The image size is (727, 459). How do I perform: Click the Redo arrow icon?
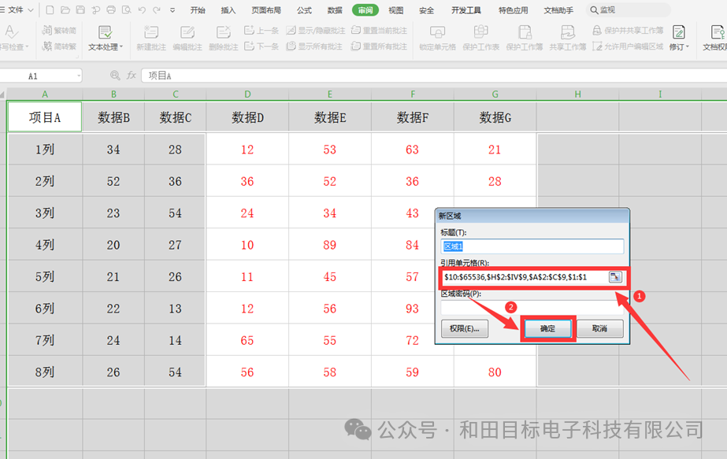pyautogui.click(x=157, y=9)
